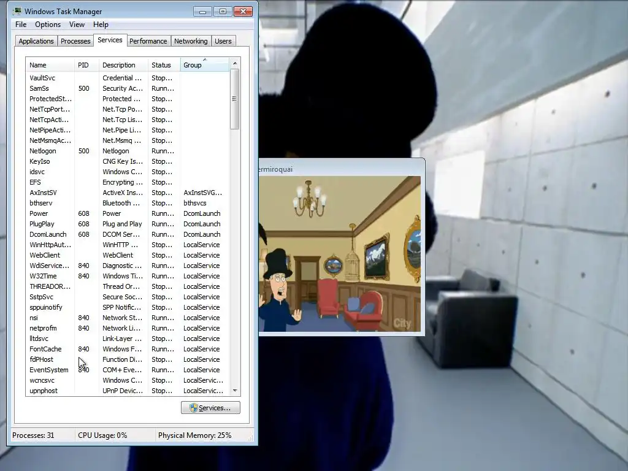This screenshot has width=628, height=471.
Task: Click the scrollbar down arrow
Action: point(235,391)
